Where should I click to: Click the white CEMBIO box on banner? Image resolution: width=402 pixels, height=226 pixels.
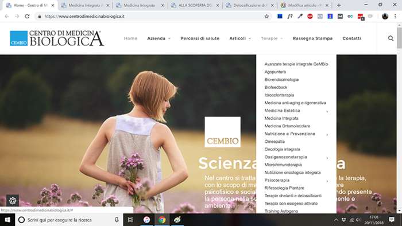[223, 132]
